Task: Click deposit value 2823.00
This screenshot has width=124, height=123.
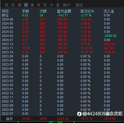Action: pyautogui.click(x=110, y=44)
